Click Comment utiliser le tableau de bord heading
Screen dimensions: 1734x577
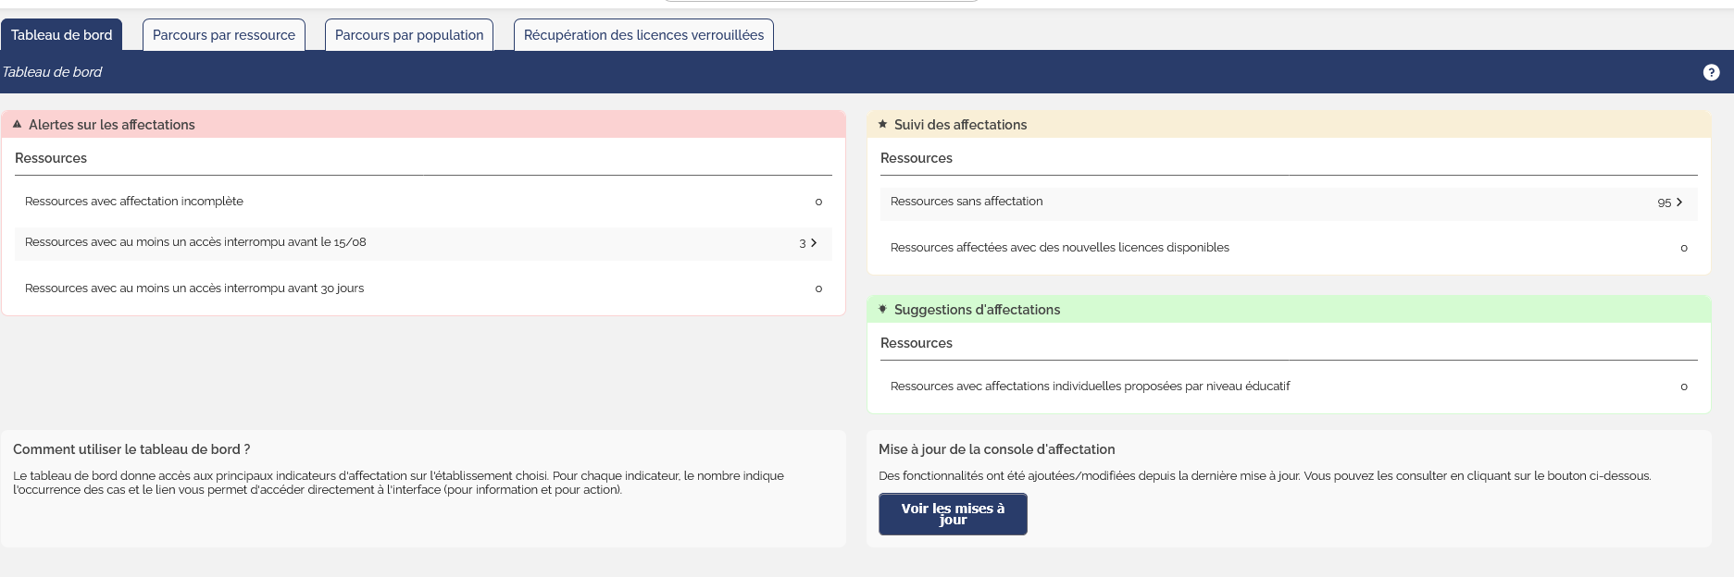[x=131, y=449]
